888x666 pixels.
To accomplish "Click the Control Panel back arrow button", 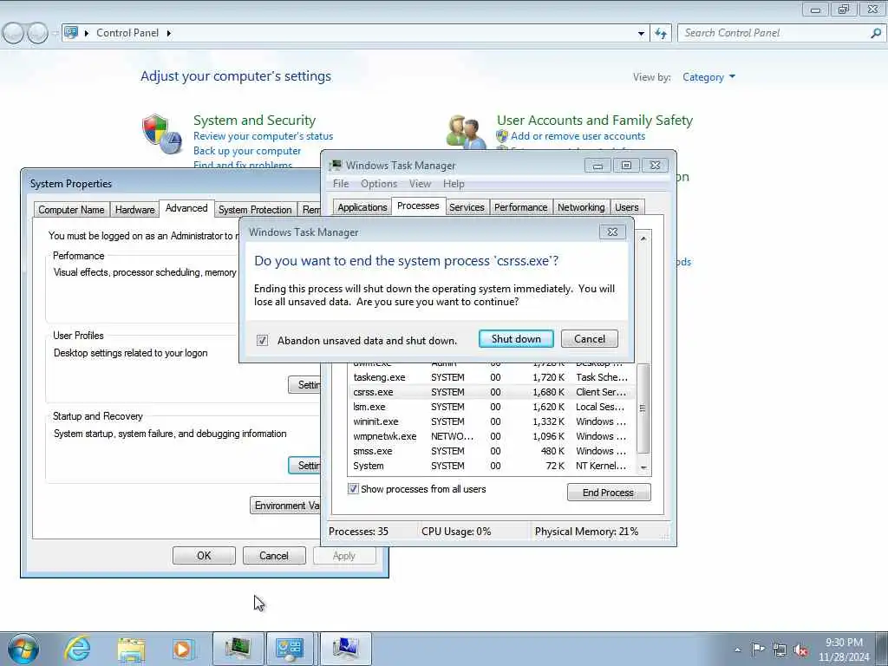I will click(x=14, y=34).
